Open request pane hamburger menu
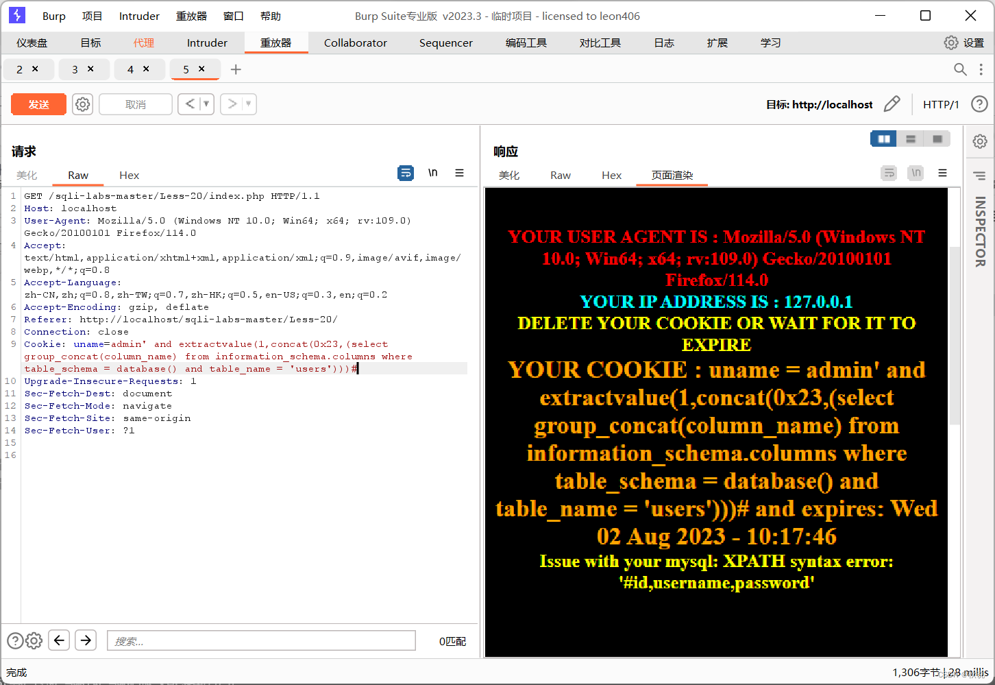The height and width of the screenshot is (685, 995). 460,173
